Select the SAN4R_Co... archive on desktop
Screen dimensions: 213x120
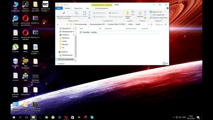pos(35,20)
